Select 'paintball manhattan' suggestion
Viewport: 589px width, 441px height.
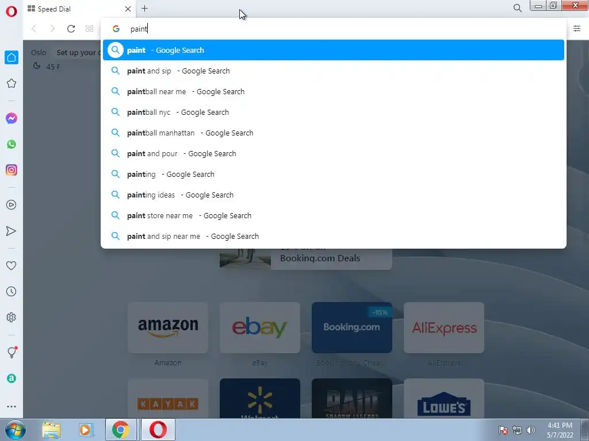coord(334,133)
